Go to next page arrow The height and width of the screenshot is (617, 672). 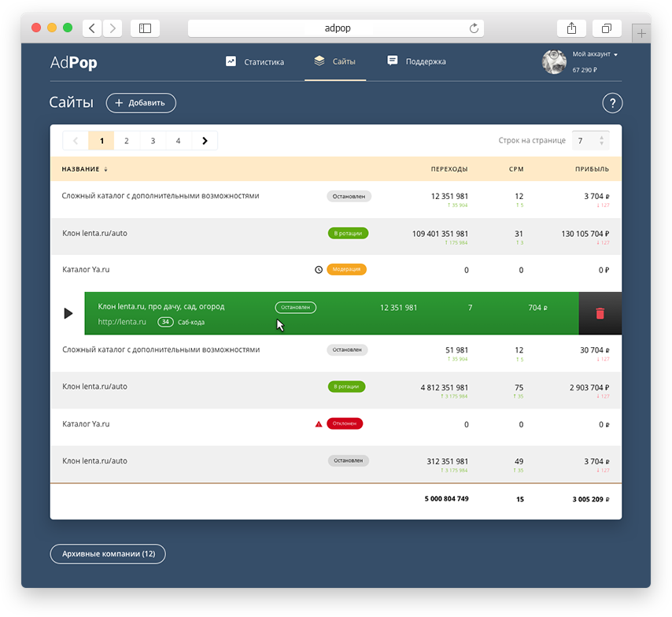tap(205, 141)
